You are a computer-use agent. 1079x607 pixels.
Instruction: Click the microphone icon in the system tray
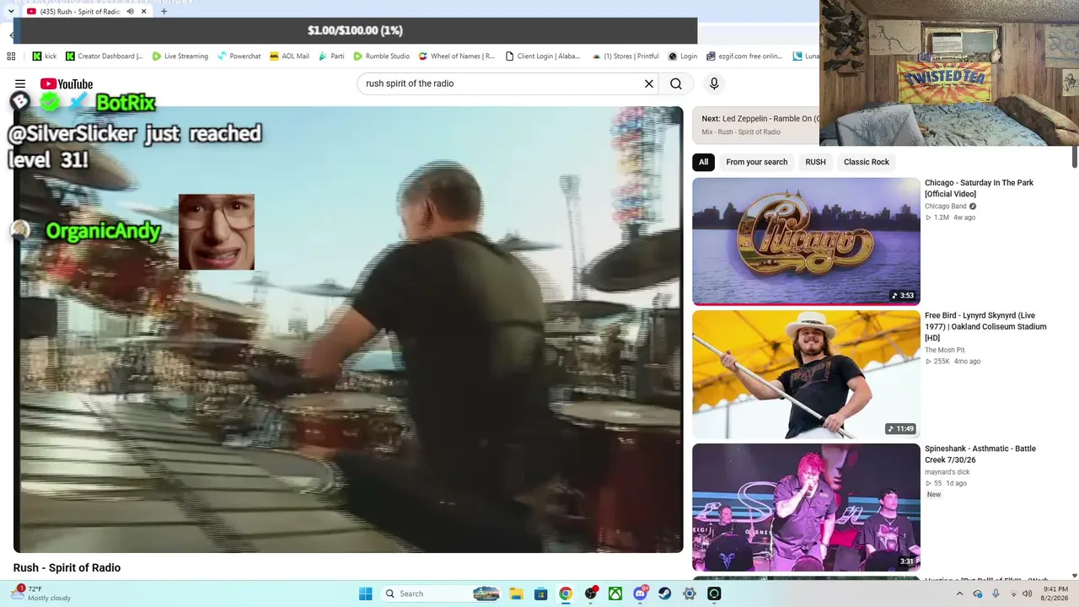996,594
